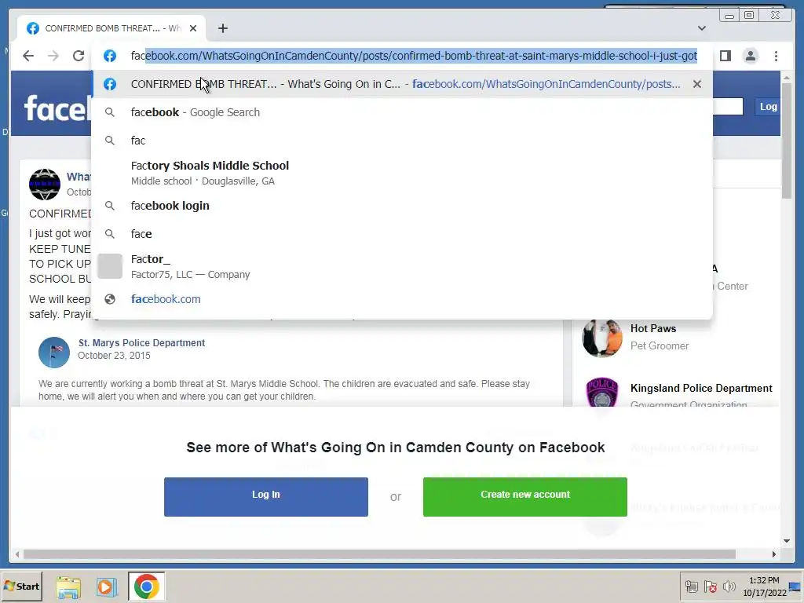Click the Facebook logo in the page header
This screenshot has height=603, width=804.
[x=57, y=108]
